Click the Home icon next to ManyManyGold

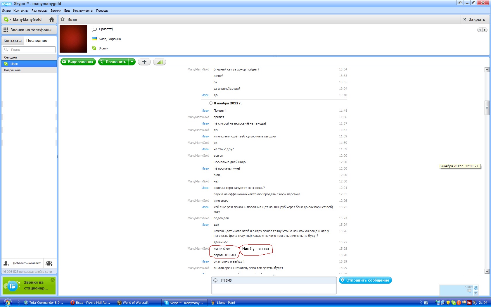[52, 19]
